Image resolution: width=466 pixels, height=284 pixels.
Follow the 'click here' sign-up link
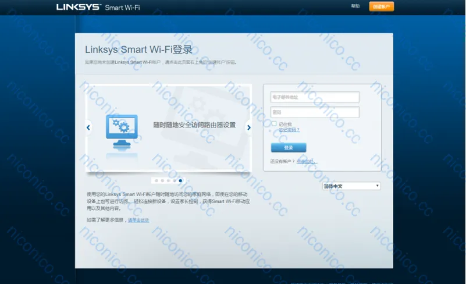(x=307, y=161)
